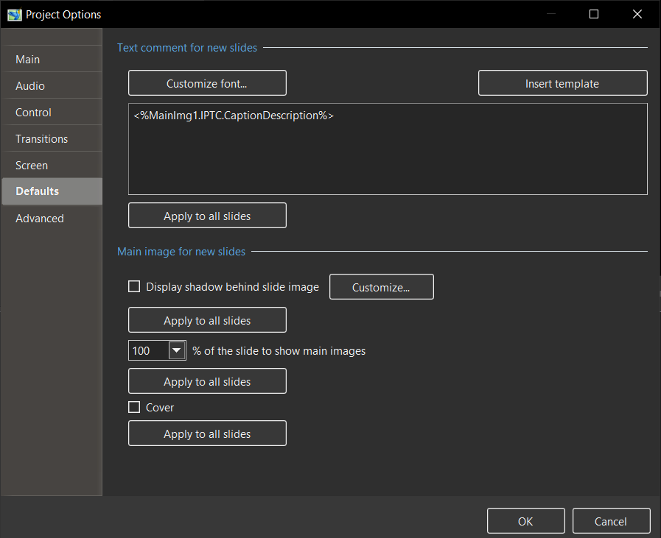Switch to the Advanced tab
This screenshot has height=538, width=661.
click(x=52, y=219)
